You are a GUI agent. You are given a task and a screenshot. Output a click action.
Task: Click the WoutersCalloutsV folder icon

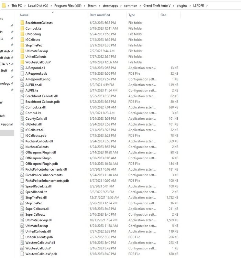22,62
